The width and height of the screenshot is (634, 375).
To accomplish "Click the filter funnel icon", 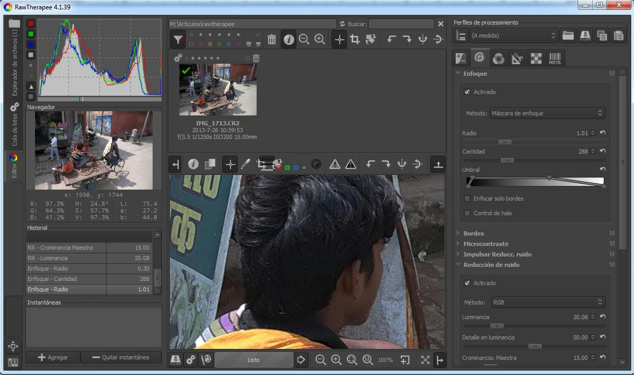I will click(x=178, y=39).
